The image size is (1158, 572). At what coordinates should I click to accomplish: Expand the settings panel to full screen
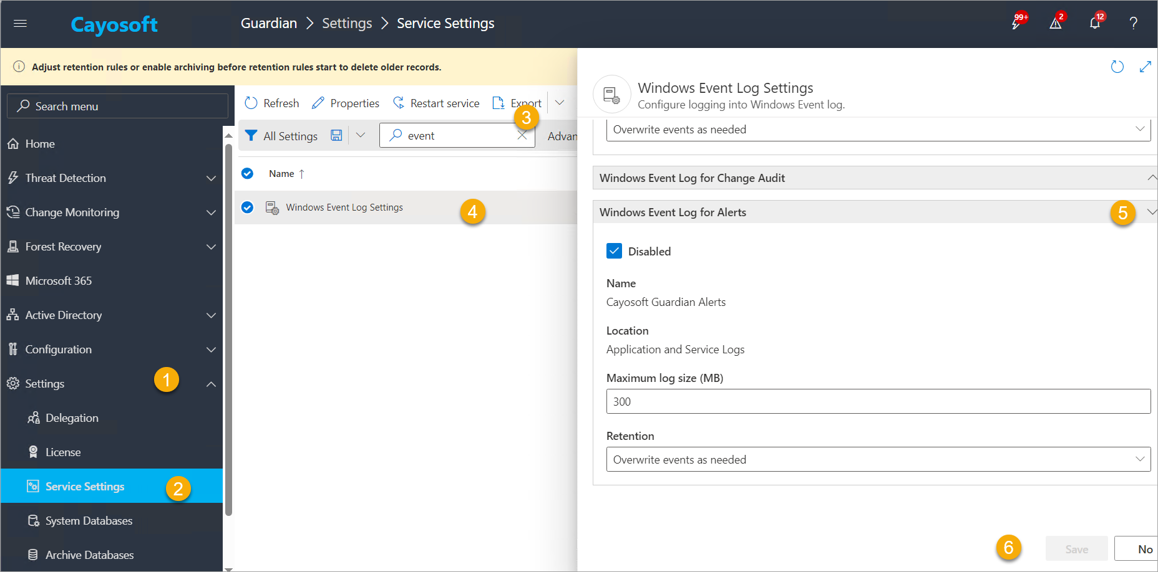pyautogui.click(x=1145, y=67)
